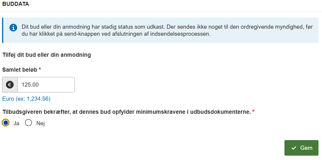Screen dimensions: 322x160
Task: Click the "Tilføj dit bud eller din anmodning" heading
Action: point(47,55)
